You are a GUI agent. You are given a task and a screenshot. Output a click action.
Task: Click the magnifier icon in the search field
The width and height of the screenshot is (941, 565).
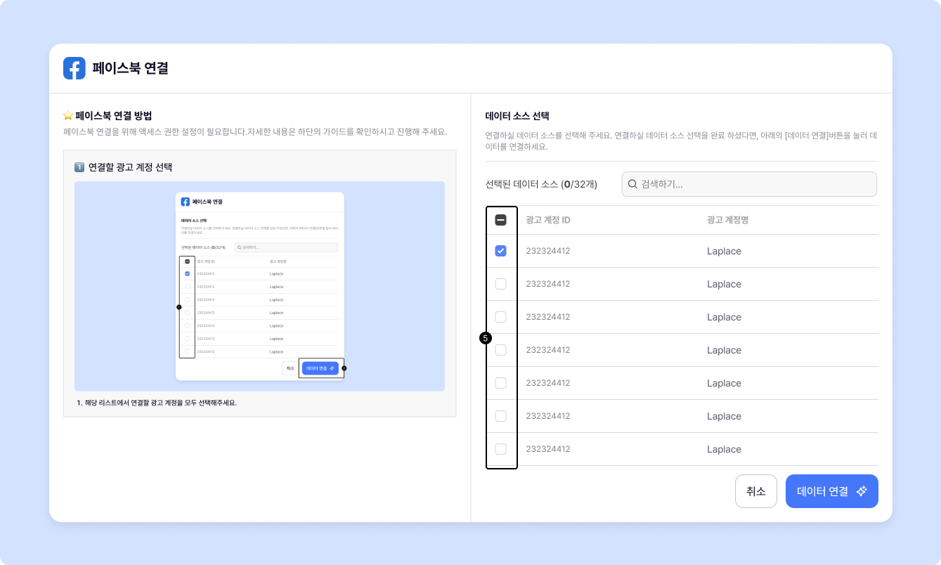coord(632,184)
